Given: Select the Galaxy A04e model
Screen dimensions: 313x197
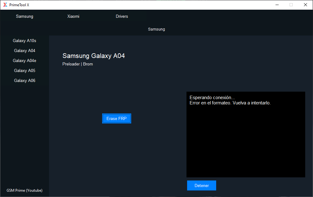Looking at the screenshot, I should click(24, 60).
